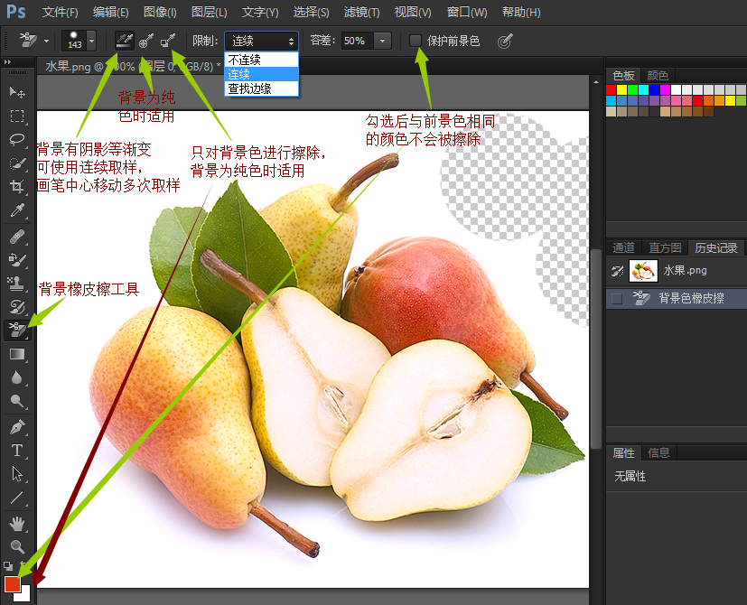Select the Dodge tool
Viewport: 747px width, 605px height.
[x=17, y=401]
